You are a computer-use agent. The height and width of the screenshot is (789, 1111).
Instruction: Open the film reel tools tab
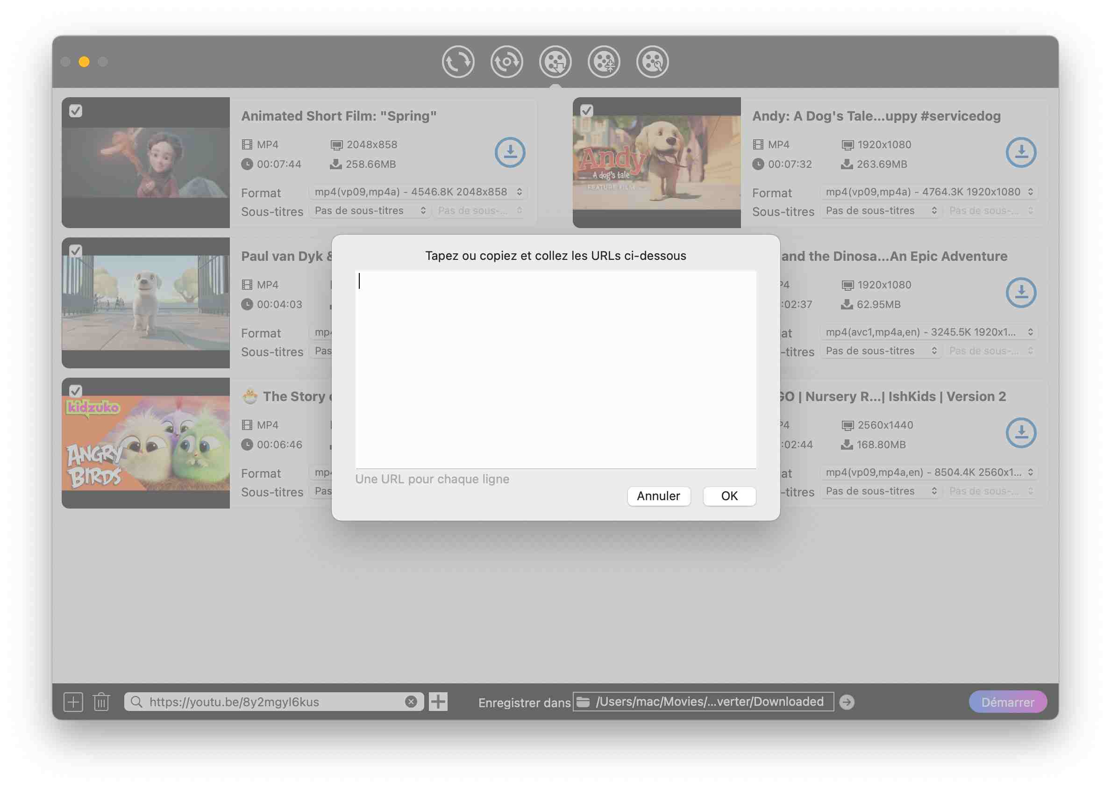652,62
